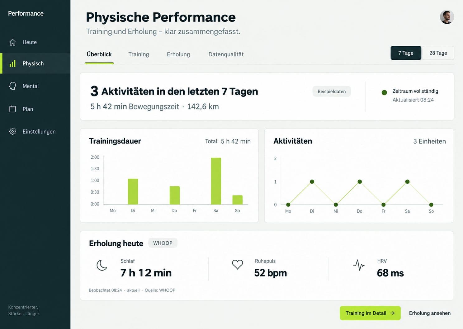
Task: Click the "Aktualisiert 08:24" timestamp
Action: (413, 100)
